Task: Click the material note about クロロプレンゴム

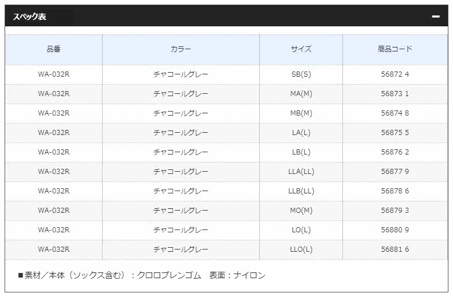Action: [142, 276]
